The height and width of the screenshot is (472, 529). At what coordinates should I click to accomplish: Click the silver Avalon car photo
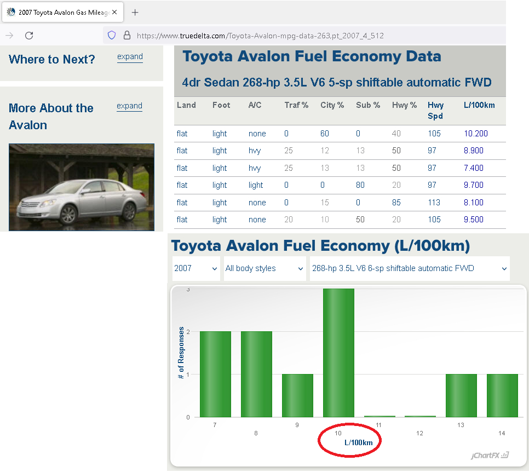point(82,188)
